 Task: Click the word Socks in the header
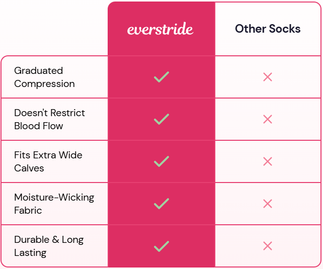coord(284,29)
